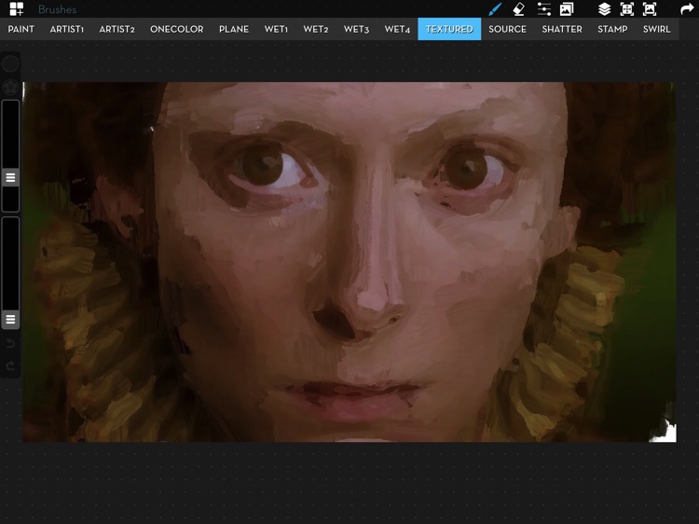
Task: Select the WET4 brush tab
Action: coord(397,29)
